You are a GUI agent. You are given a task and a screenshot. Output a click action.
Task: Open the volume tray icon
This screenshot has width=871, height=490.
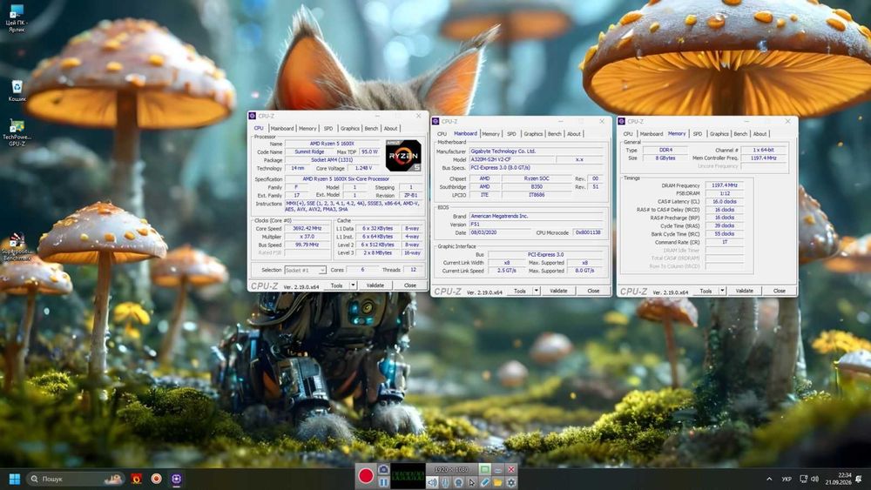coord(815,479)
